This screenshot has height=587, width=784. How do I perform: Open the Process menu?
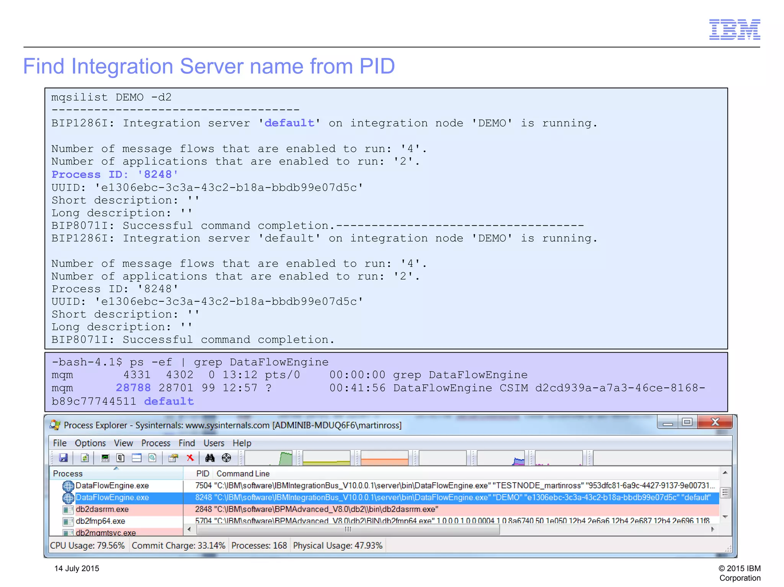click(x=156, y=443)
